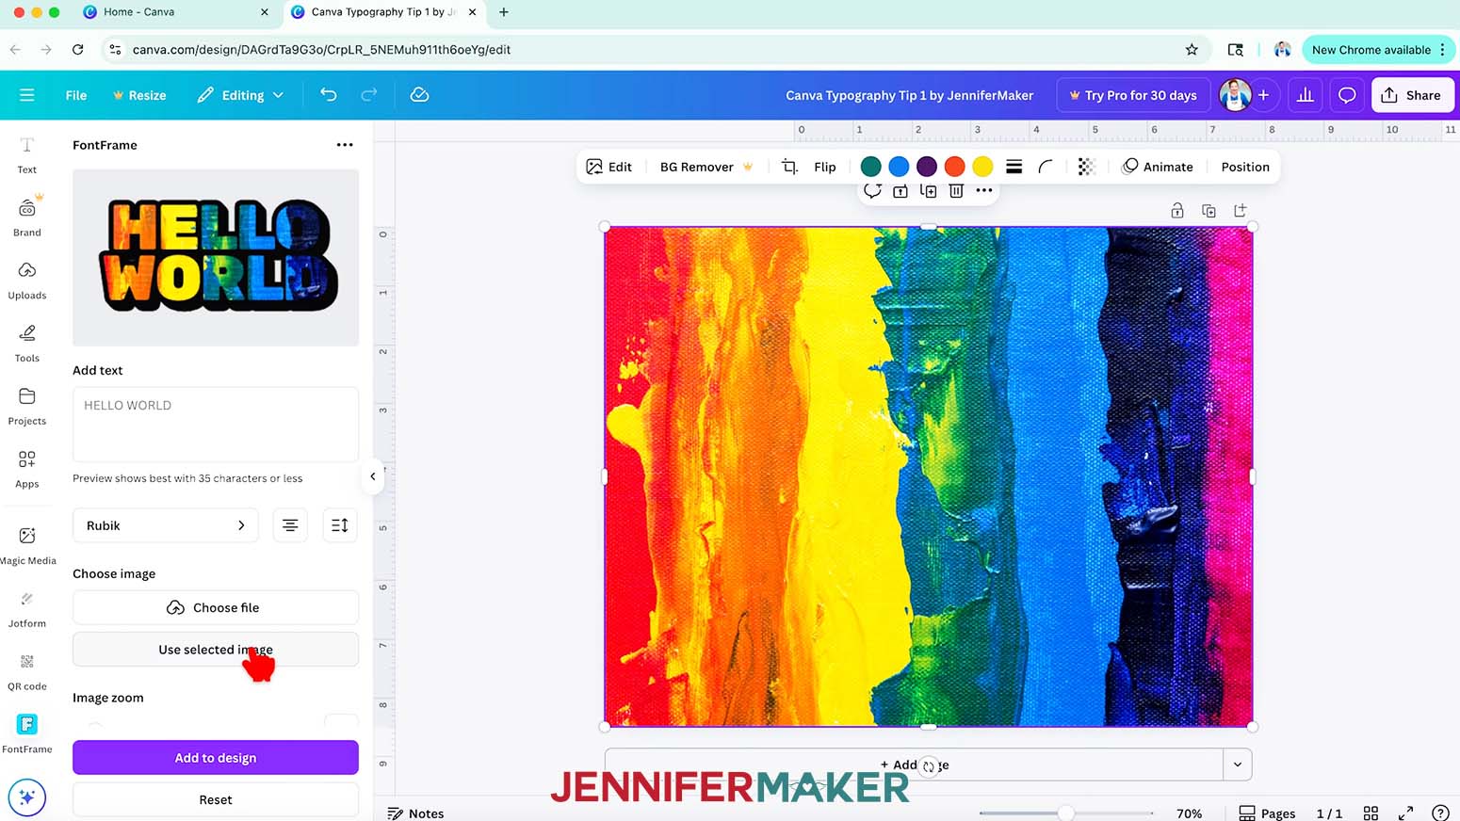This screenshot has height=821, width=1460.
Task: Add collaborators with the plus icon
Action: point(1263,95)
